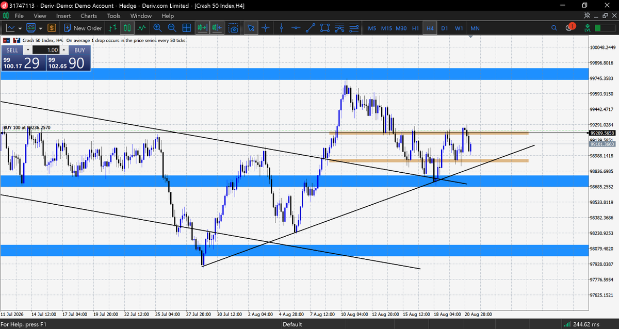Viewport: 619px width, 329px height.
Task: Click the BUY button in one-click panel
Action: (79, 50)
